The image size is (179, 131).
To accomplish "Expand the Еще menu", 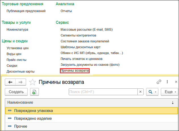I will click(x=169, y=92).
